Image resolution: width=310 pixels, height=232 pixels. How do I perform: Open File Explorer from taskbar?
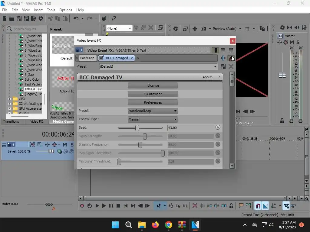(142, 225)
